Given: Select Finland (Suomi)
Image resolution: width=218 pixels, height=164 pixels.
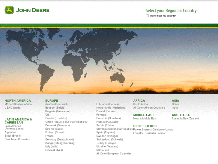Looking at the screenshot, I should click(55, 132).
